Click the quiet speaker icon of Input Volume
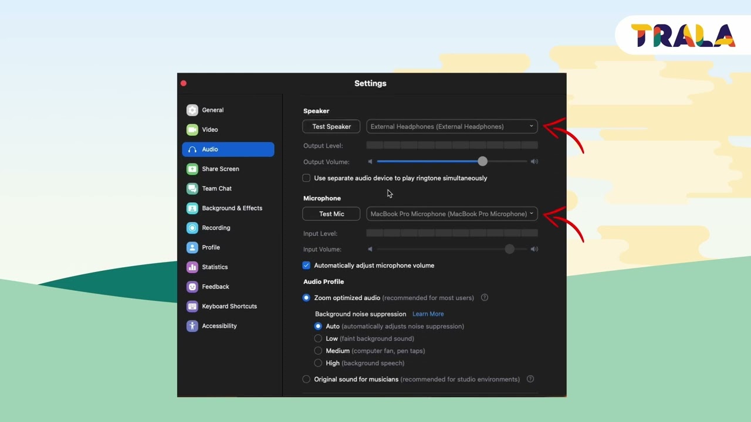The width and height of the screenshot is (751, 422). pos(370,249)
